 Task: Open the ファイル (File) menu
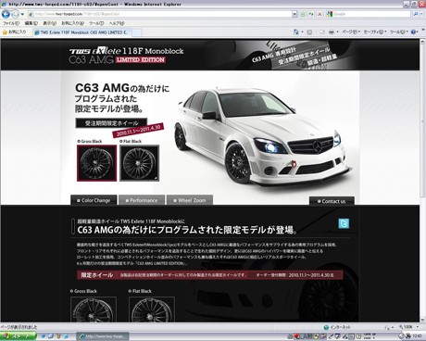coord(11,23)
